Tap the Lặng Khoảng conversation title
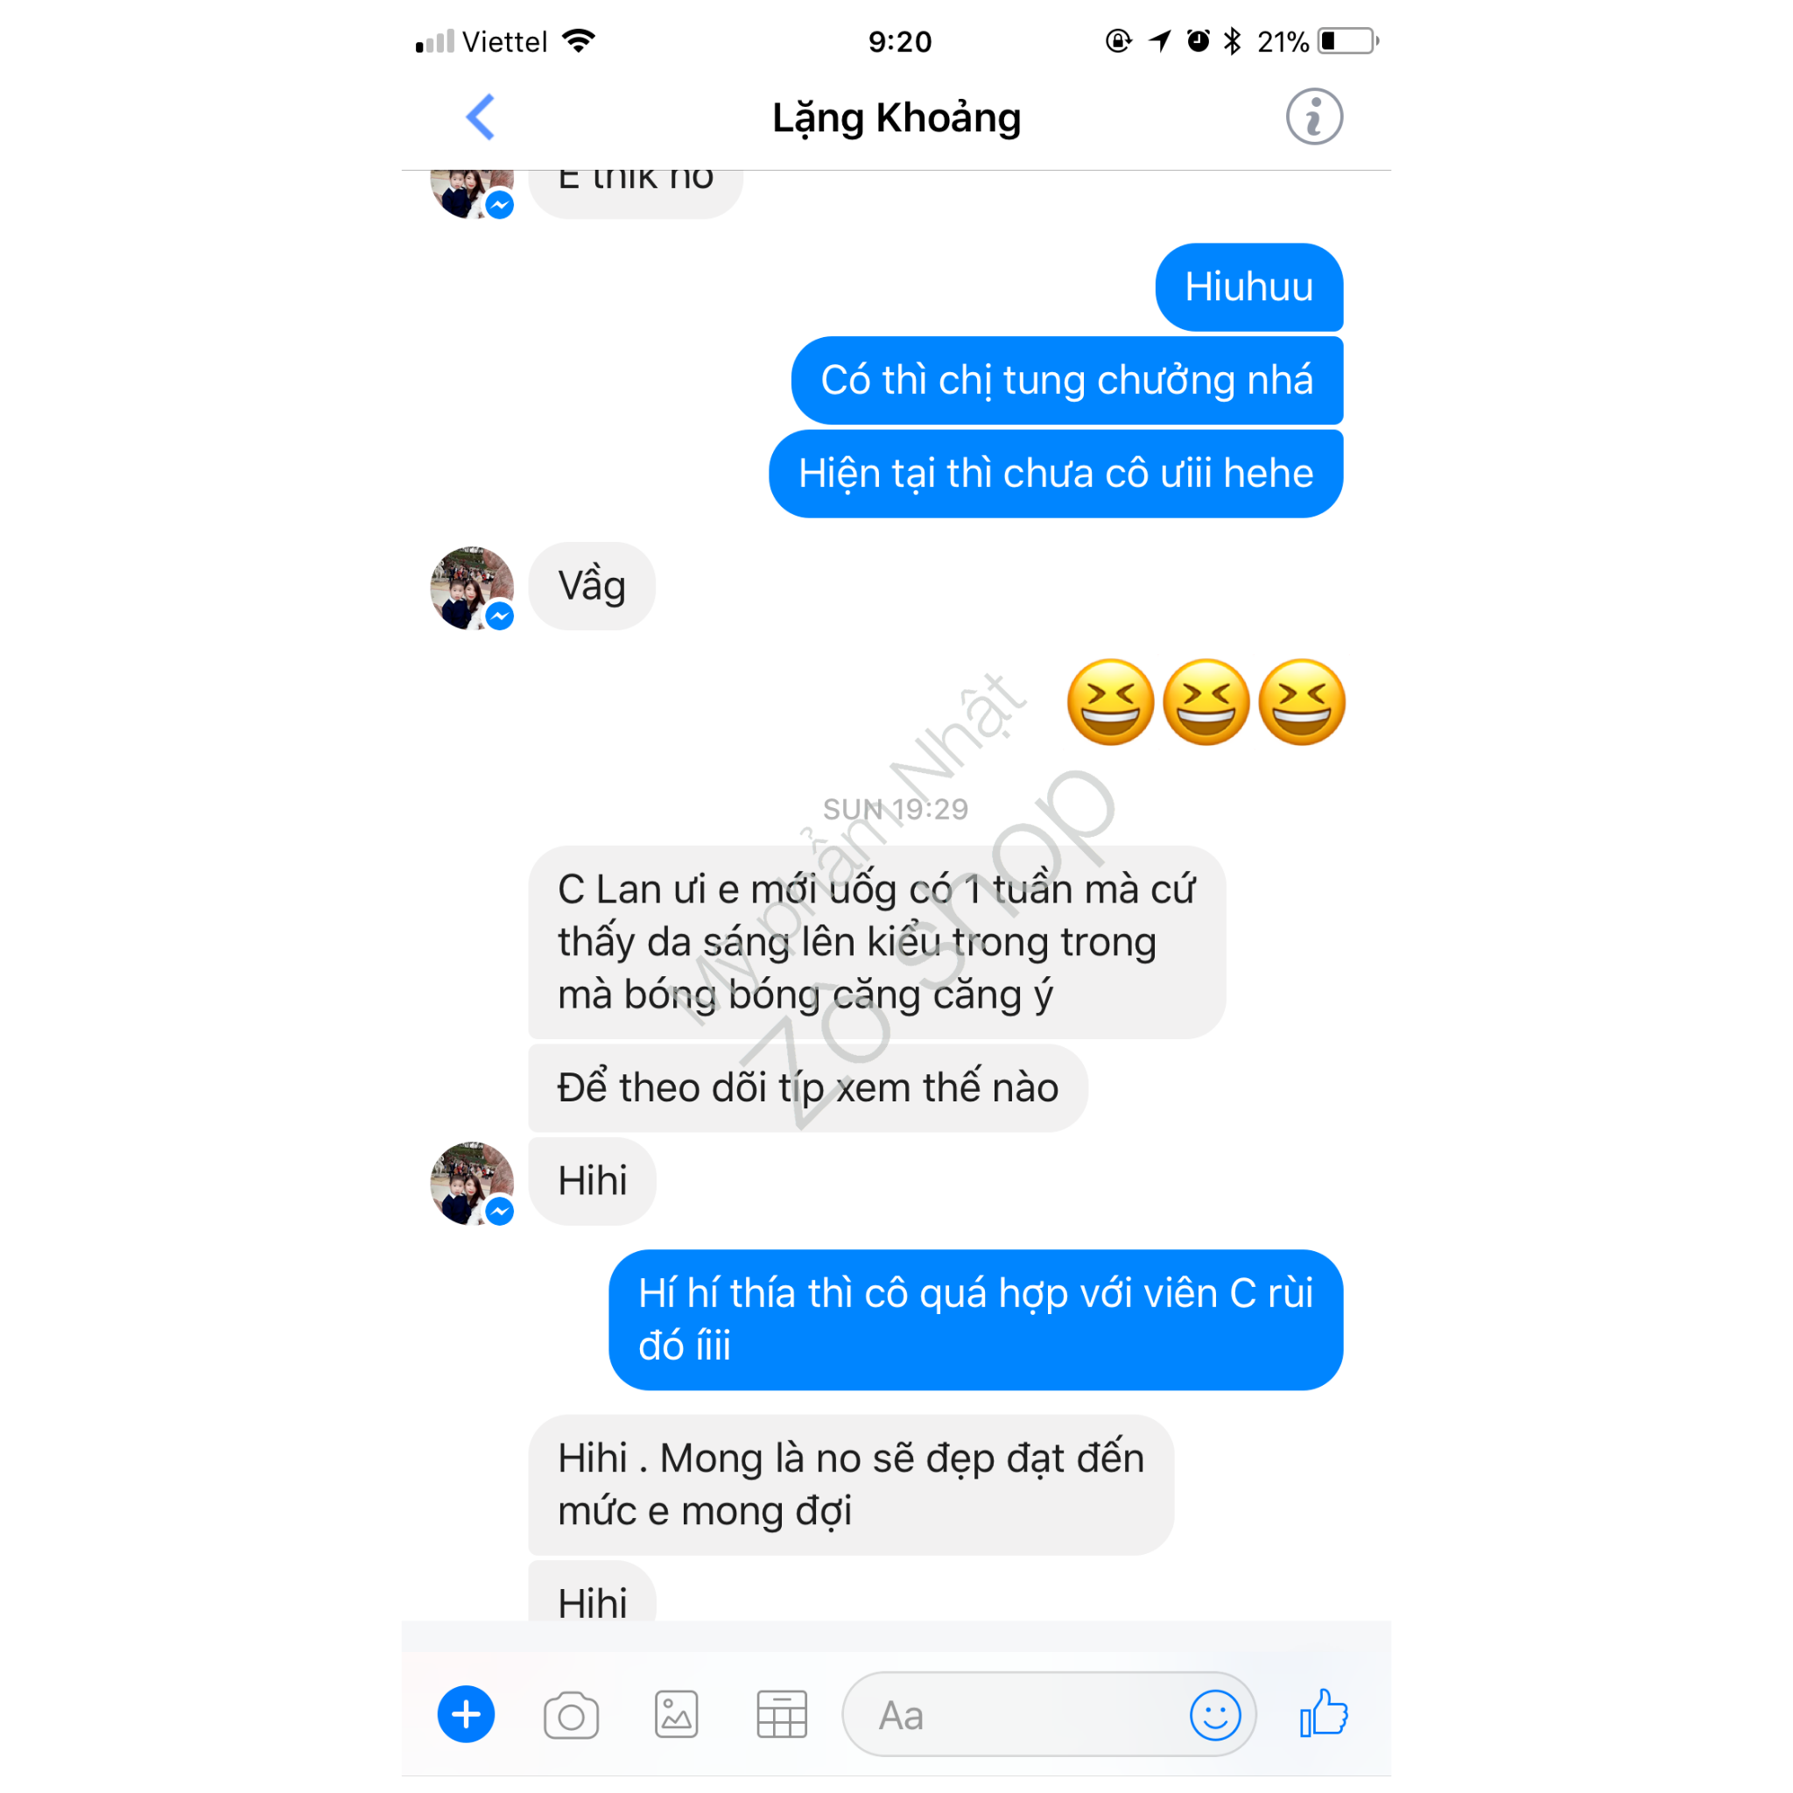The width and height of the screenshot is (1793, 1793). click(896, 118)
